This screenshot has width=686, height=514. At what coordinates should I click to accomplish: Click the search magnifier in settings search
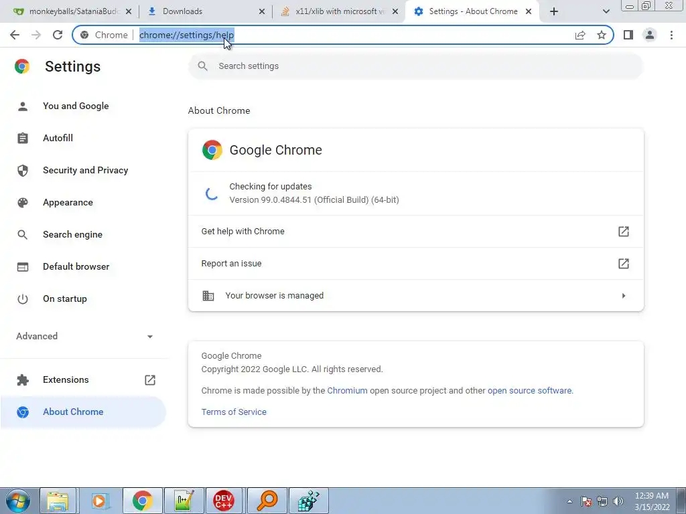click(202, 66)
